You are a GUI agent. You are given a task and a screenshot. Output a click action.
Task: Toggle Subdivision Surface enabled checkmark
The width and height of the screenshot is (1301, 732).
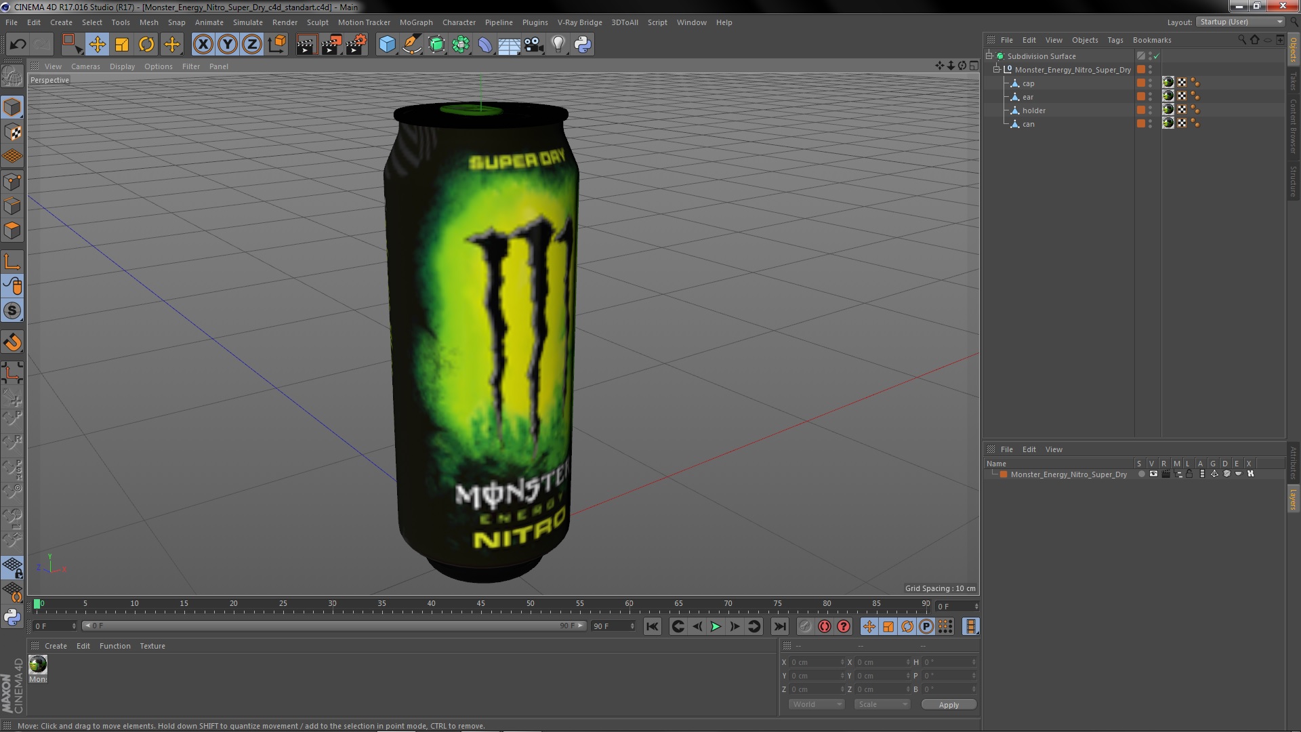tap(1156, 56)
